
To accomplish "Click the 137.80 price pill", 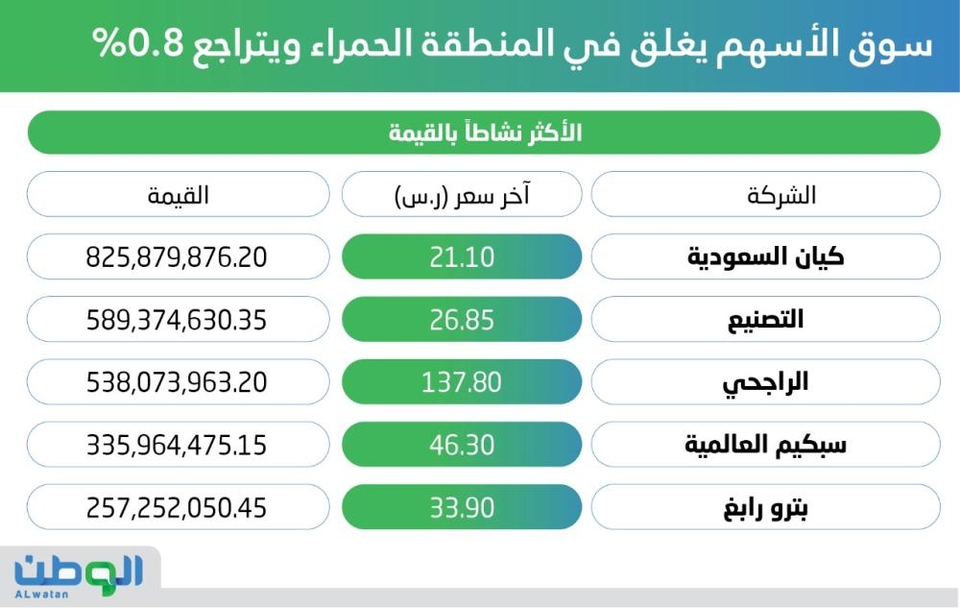I will point(462,381).
